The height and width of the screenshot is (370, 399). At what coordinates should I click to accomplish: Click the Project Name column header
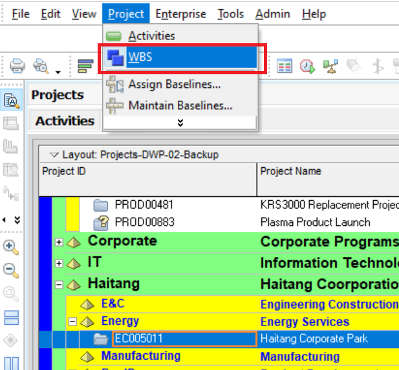point(328,180)
